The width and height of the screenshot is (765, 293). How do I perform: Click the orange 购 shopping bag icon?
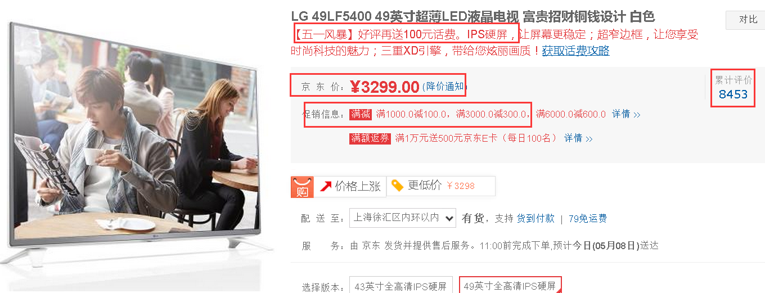(302, 187)
